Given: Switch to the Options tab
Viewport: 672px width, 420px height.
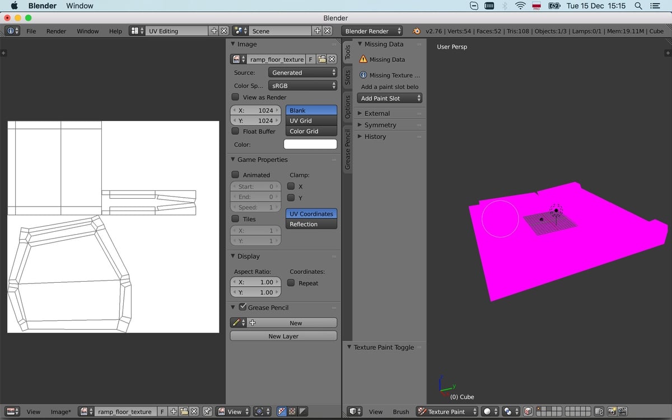Looking at the screenshot, I should (x=348, y=107).
